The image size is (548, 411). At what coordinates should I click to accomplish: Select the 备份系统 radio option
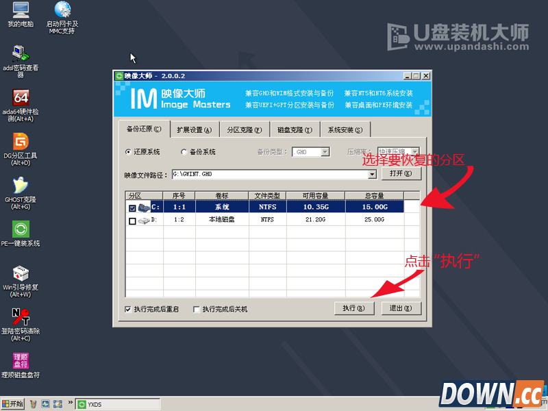click(x=183, y=151)
